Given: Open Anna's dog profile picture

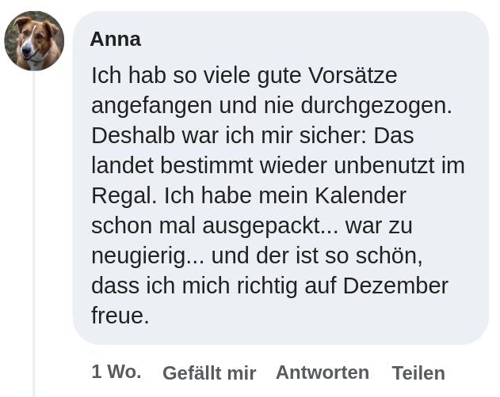Looking at the screenshot, I should coord(34,41).
